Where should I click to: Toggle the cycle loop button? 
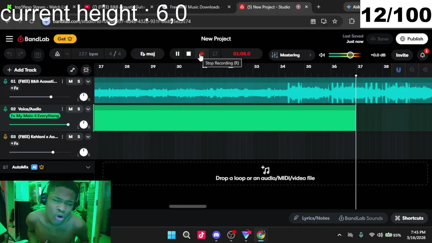click(215, 54)
